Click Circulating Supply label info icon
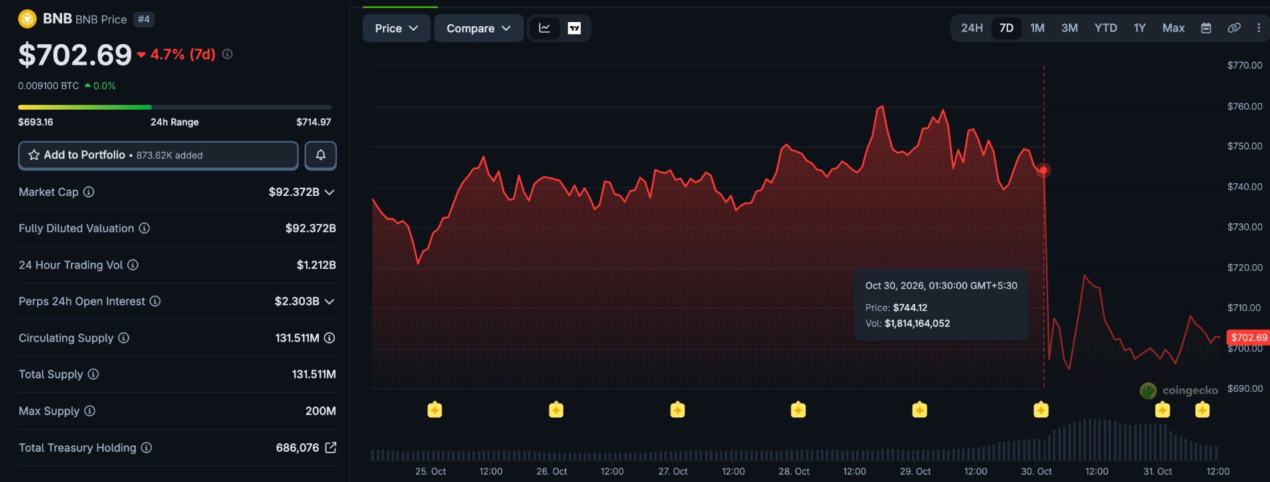This screenshot has height=482, width=1270. tap(124, 338)
